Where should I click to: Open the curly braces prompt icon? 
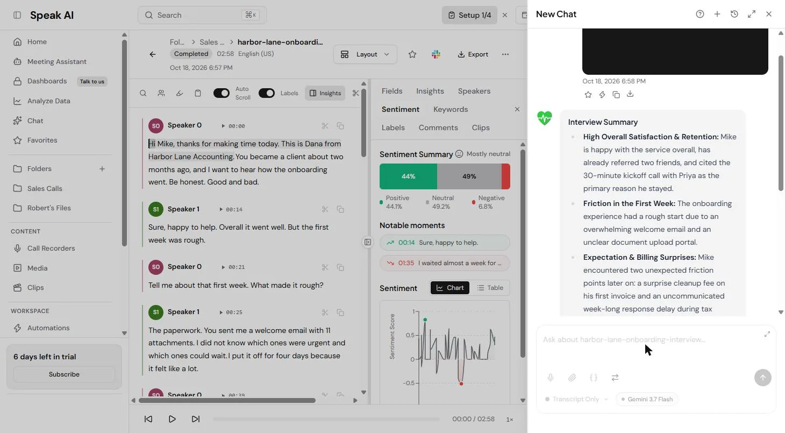pos(594,378)
